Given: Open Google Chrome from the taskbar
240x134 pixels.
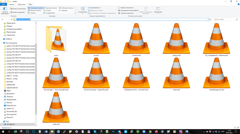Looking at the screenshot, I should (150, 132).
